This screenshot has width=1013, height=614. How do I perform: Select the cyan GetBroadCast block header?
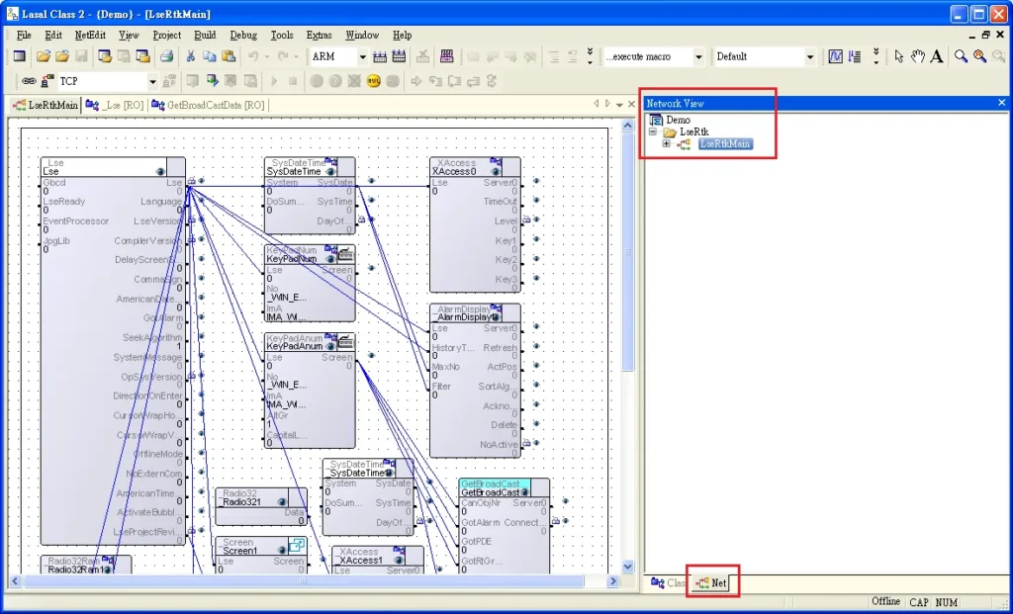504,487
